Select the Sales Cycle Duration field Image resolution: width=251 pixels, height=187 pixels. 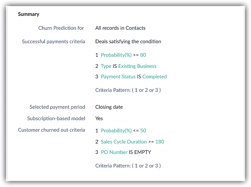pos(124,142)
